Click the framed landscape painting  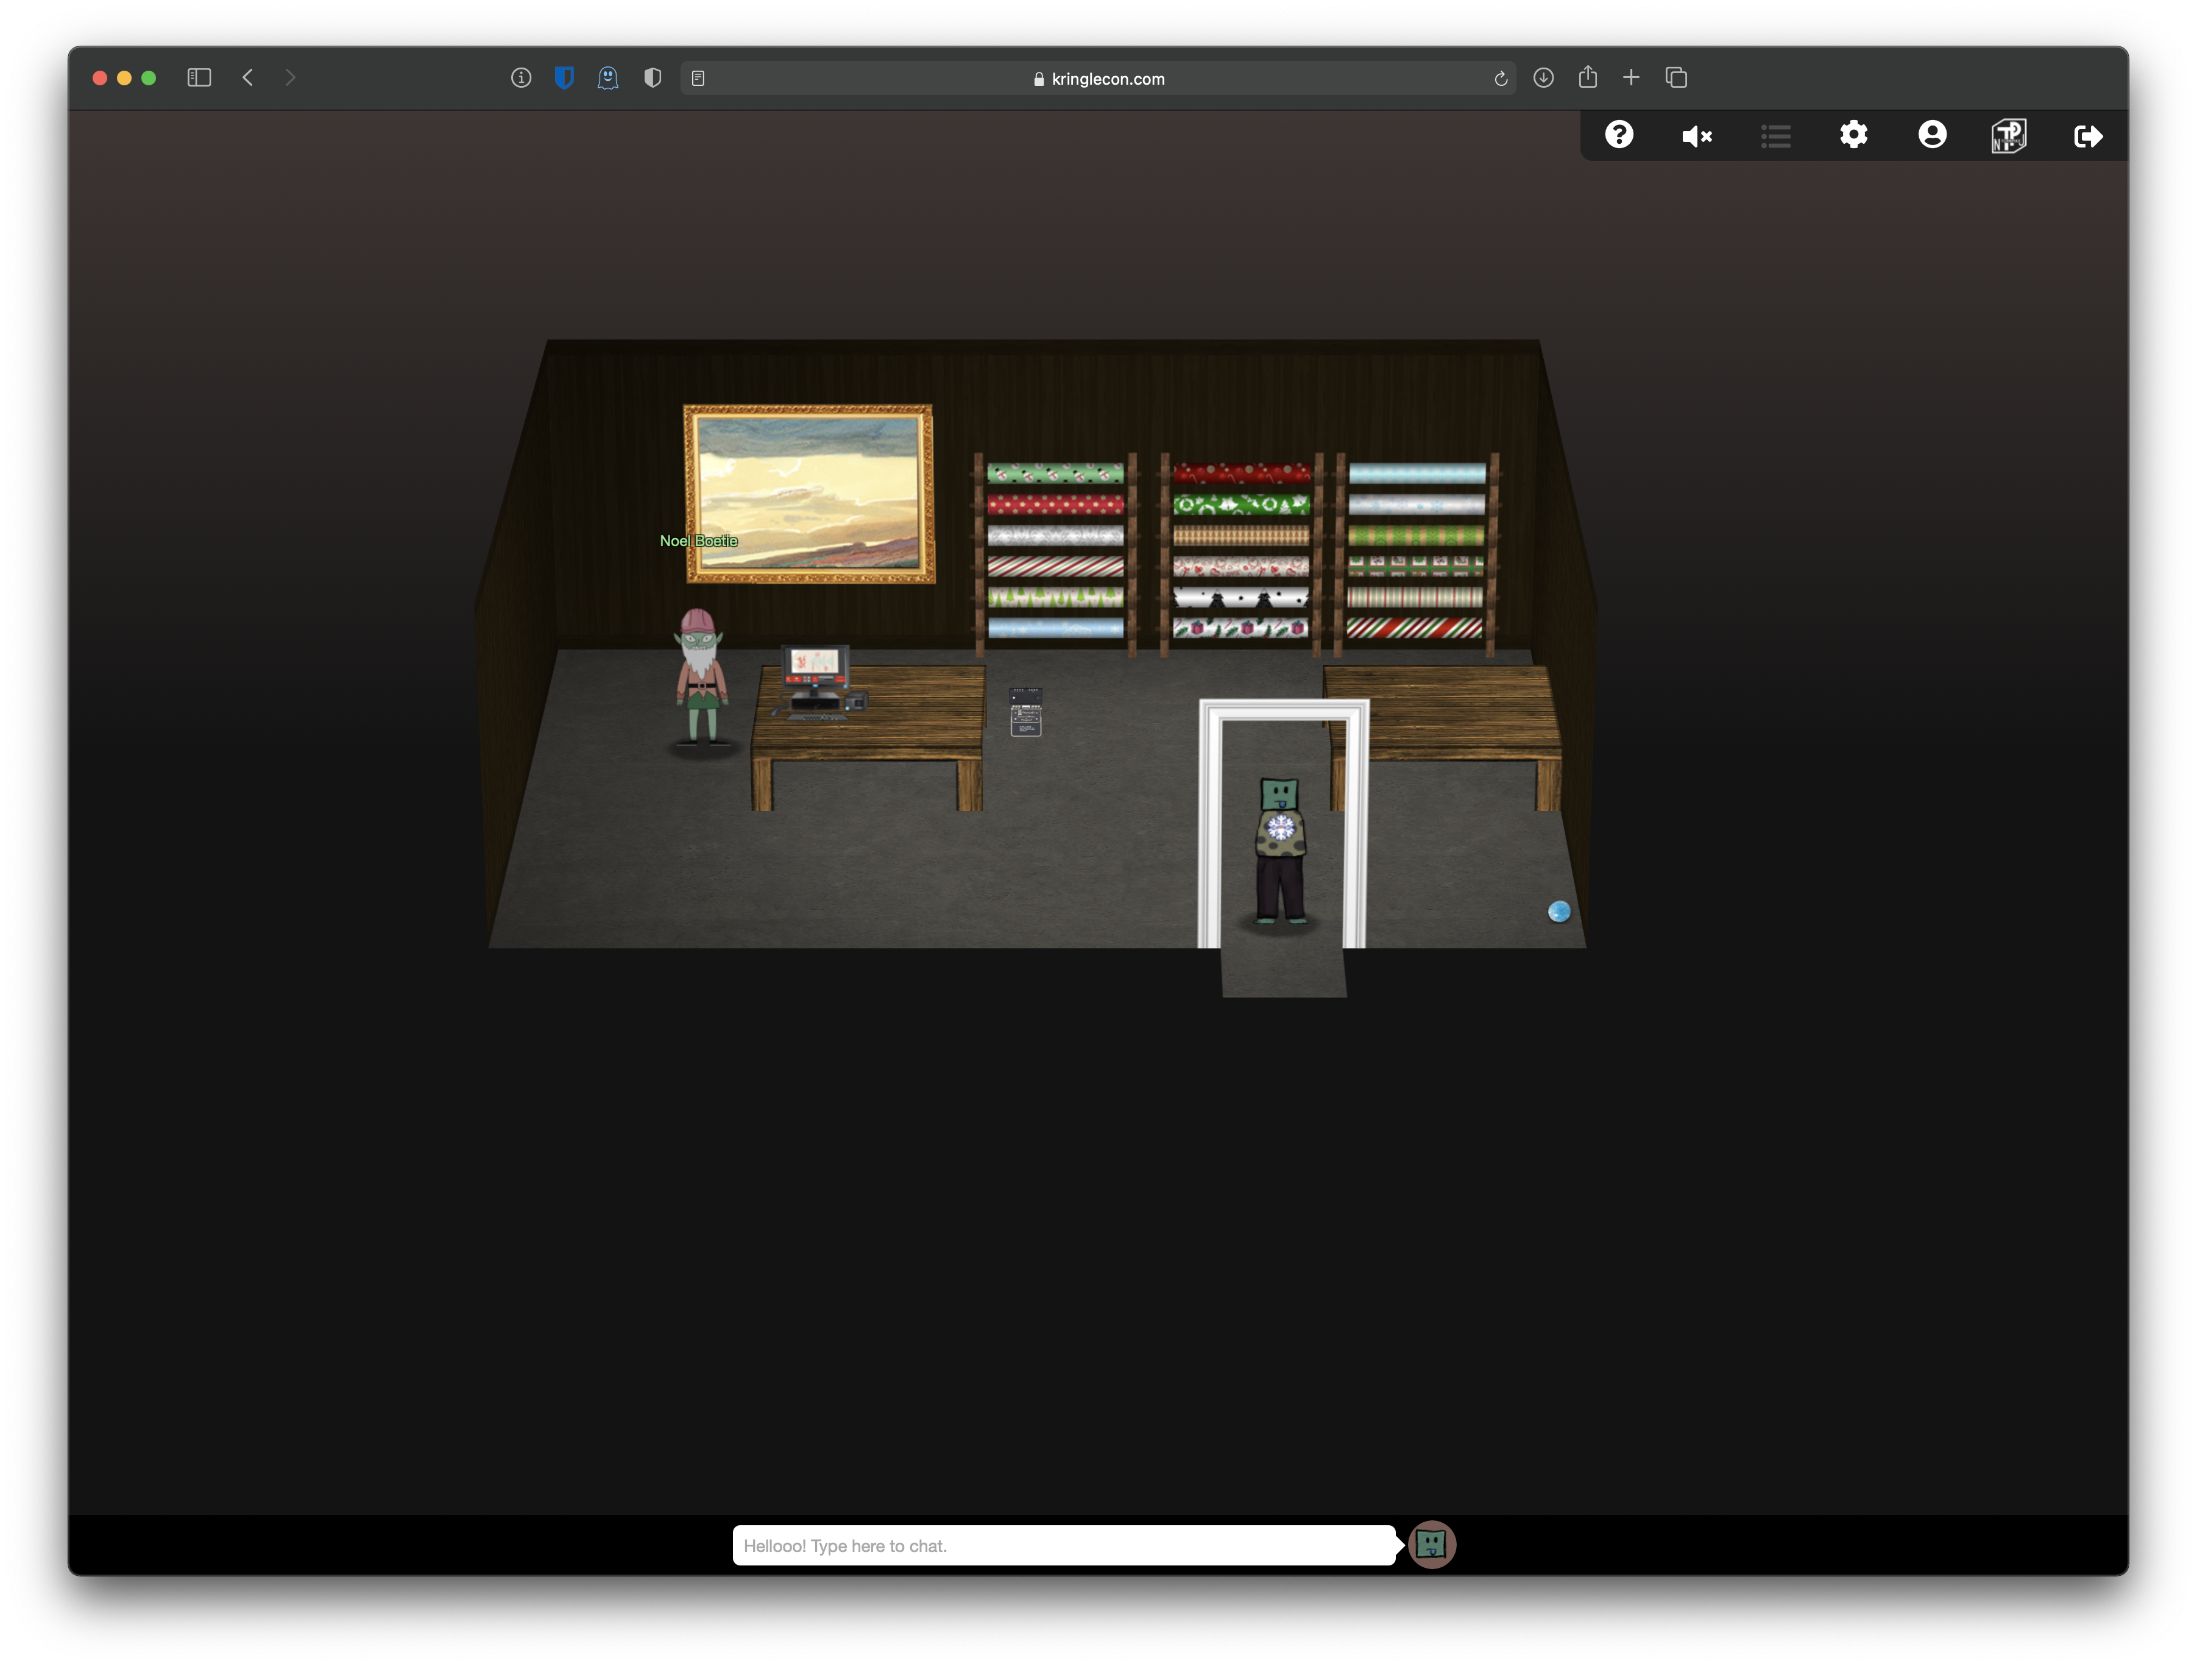pos(810,494)
